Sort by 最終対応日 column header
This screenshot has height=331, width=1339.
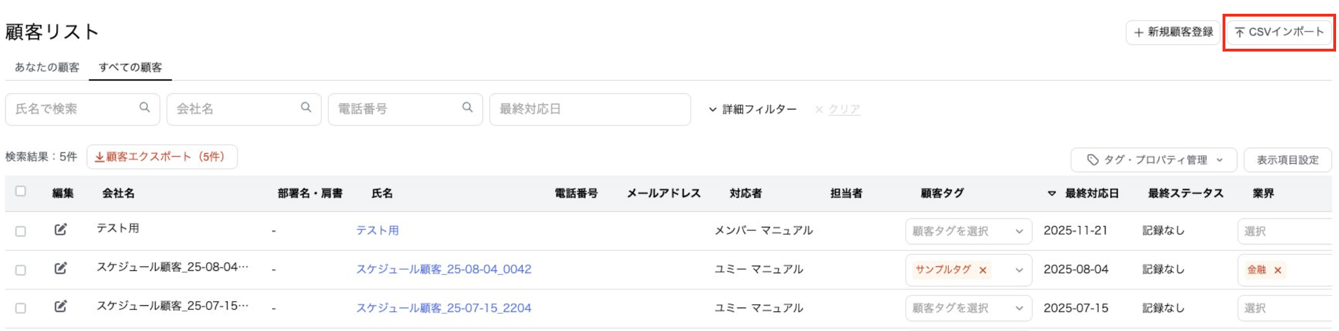tap(1091, 194)
